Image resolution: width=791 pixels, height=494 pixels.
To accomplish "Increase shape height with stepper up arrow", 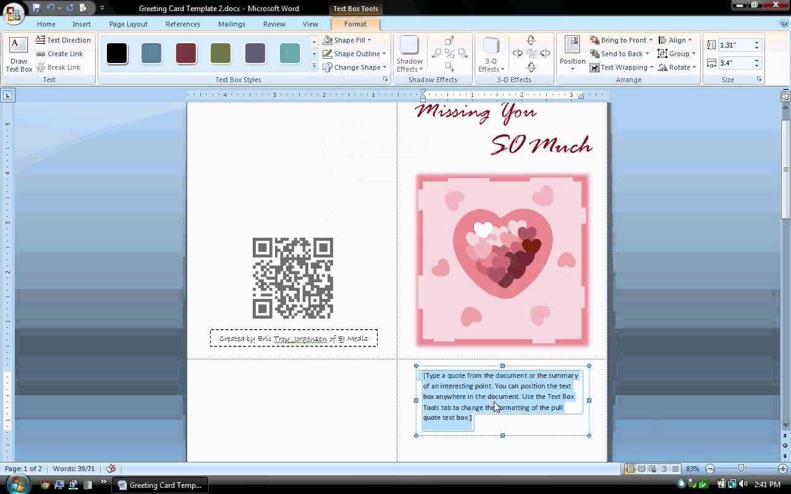I will [x=756, y=43].
